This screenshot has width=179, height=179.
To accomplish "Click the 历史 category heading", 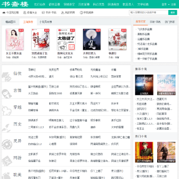I will click(x=17, y=124).
